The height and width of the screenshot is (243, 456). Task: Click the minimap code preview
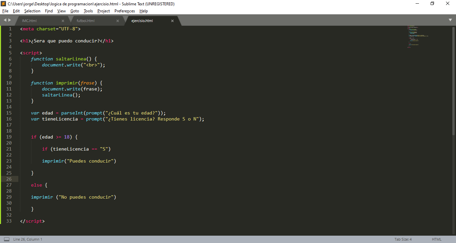coord(418,37)
